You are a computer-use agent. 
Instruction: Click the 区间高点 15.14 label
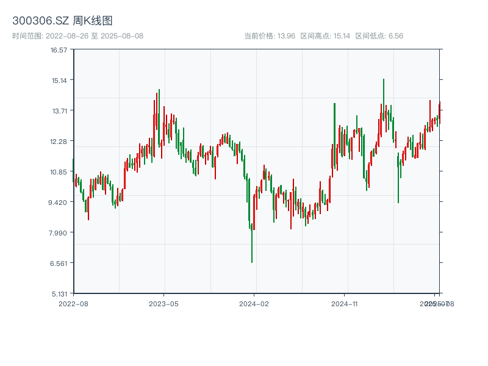(x=325, y=36)
